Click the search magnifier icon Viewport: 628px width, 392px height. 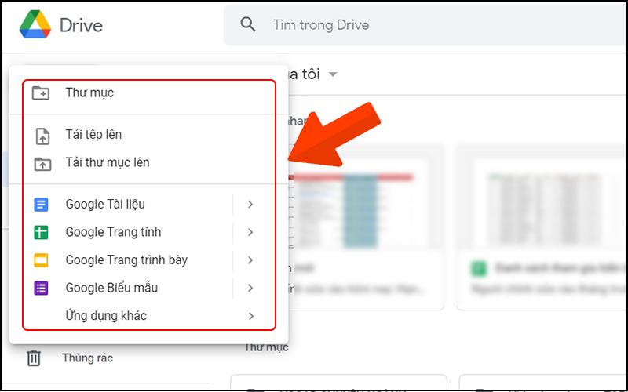point(248,25)
